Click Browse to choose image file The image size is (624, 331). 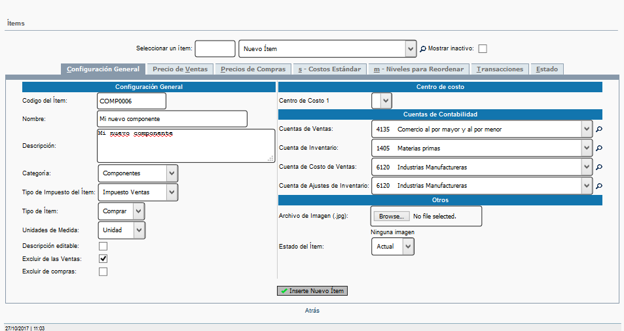point(392,216)
